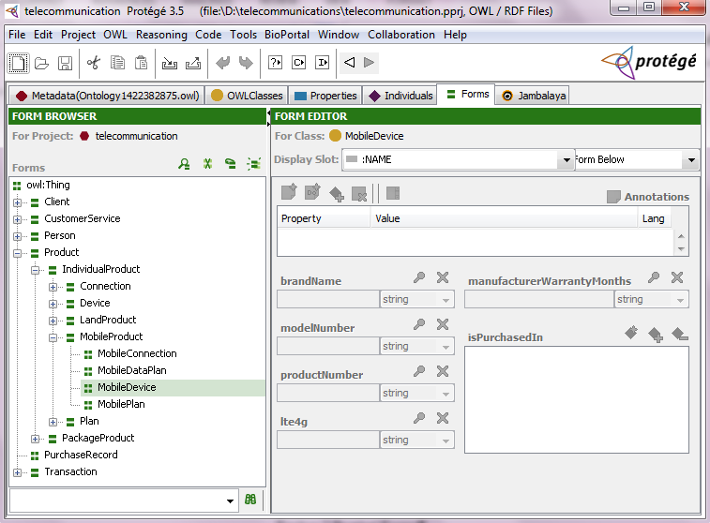710x523 pixels.
Task: Click the Copy toolbar icon
Action: coord(118,63)
